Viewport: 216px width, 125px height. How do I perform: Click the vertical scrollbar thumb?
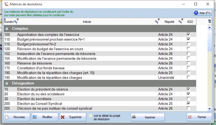coord(209,40)
